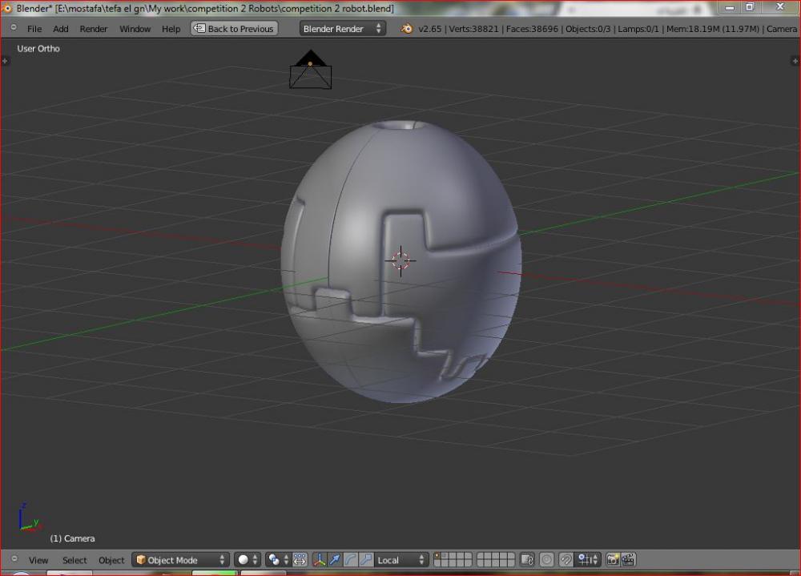This screenshot has width=801, height=576.
Task: Open the File menu
Action: pos(34,29)
